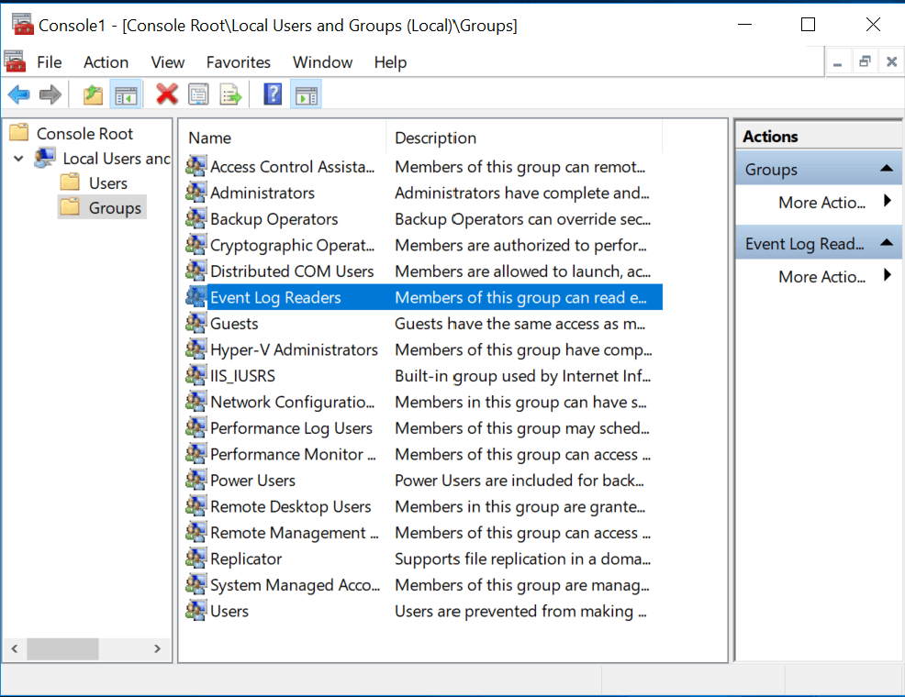905x697 pixels.
Task: Toggle the Show/Hide Console Tree icon
Action: (126, 94)
